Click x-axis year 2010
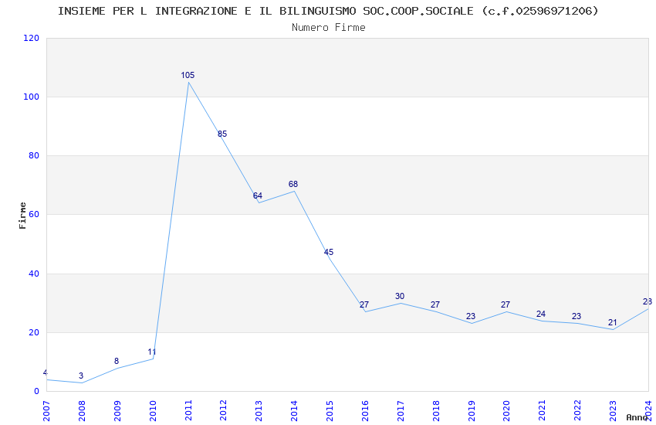Viewport: 656px width, 425px height. coord(153,411)
